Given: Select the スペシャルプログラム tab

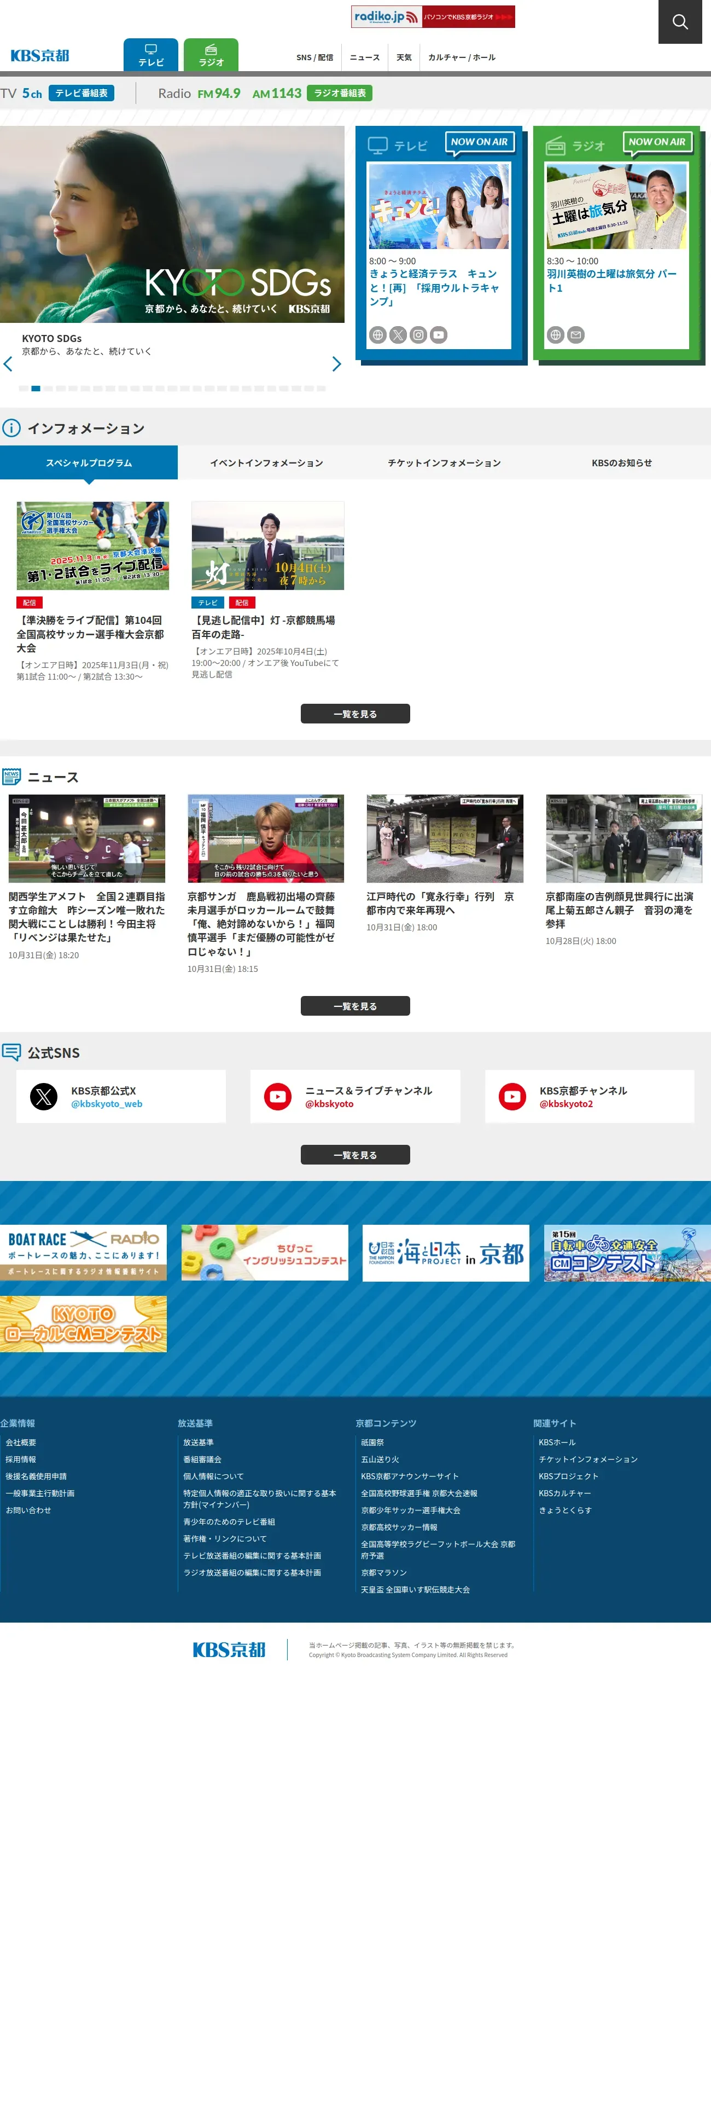Looking at the screenshot, I should tap(89, 462).
